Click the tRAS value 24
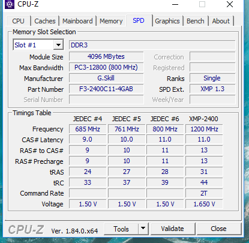 click(x=88, y=172)
